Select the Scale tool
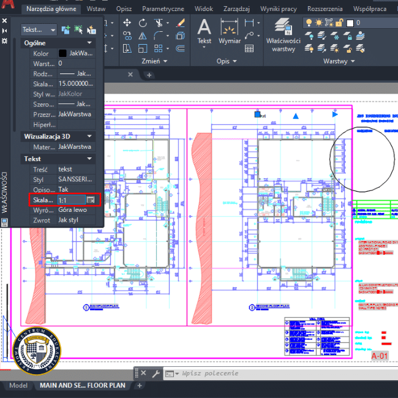The width and height of the screenshot is (398, 398). [x=143, y=48]
